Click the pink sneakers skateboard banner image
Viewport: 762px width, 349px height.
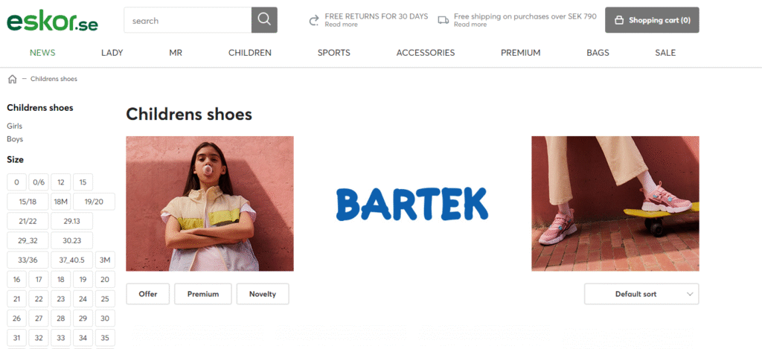[615, 204]
